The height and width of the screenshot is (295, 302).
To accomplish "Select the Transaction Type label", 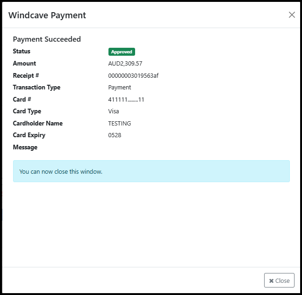I will coord(36,88).
